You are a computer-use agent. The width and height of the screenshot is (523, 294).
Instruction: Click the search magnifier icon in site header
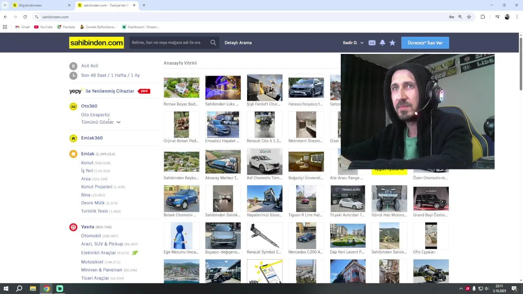[213, 42]
